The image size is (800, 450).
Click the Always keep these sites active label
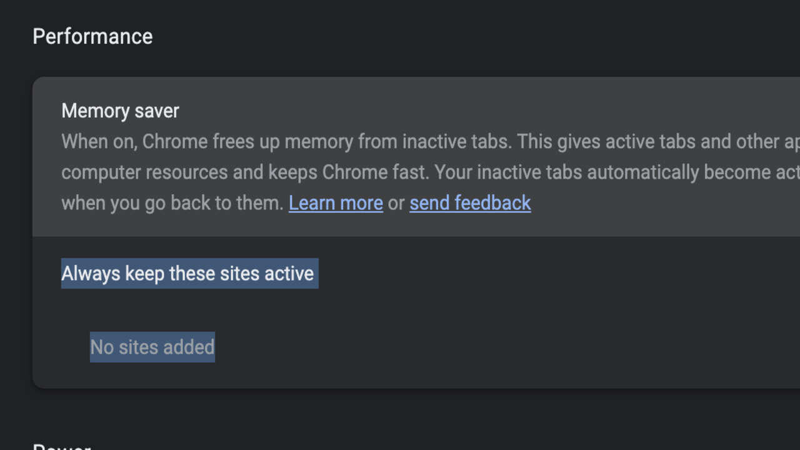[x=189, y=273]
